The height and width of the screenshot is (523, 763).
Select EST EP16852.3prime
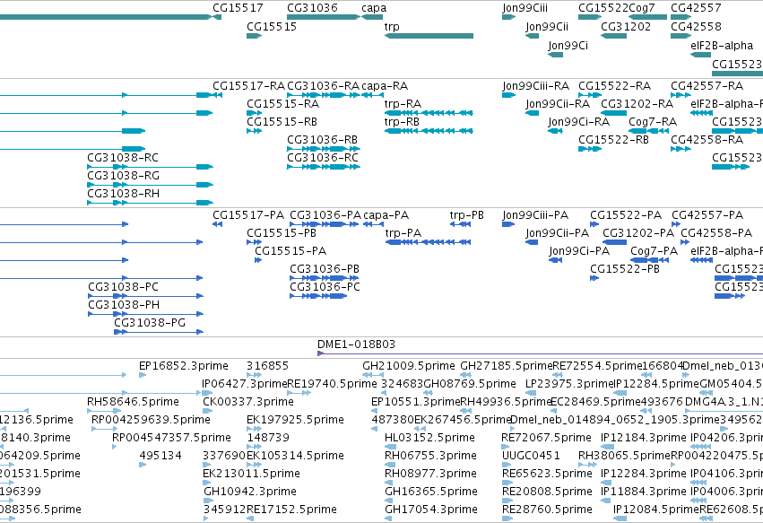click(184, 366)
